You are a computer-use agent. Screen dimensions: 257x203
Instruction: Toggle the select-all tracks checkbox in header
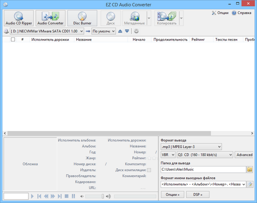[x=13, y=39]
